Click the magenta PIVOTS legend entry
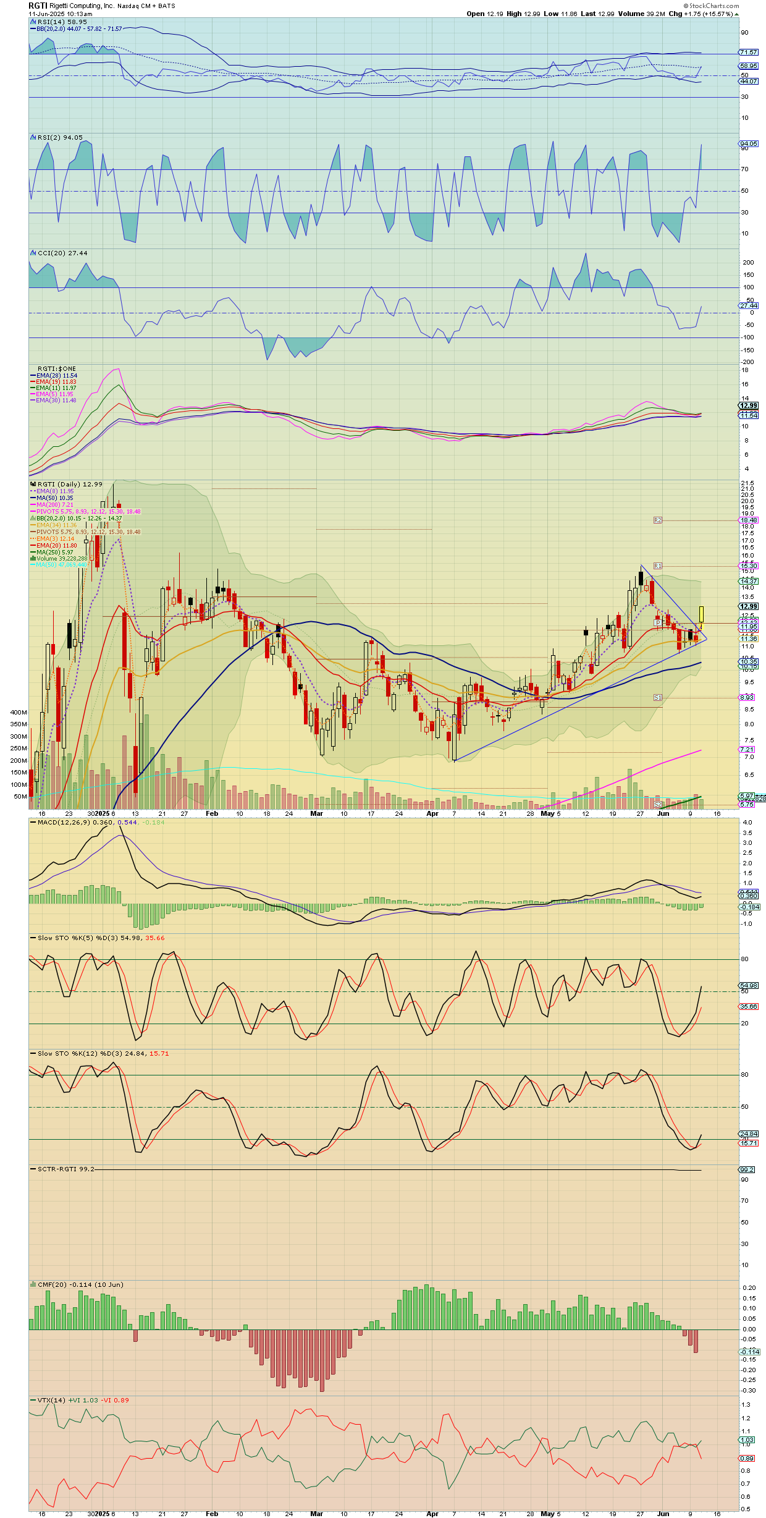Viewport: 766px width, 1518px height. pos(85,512)
